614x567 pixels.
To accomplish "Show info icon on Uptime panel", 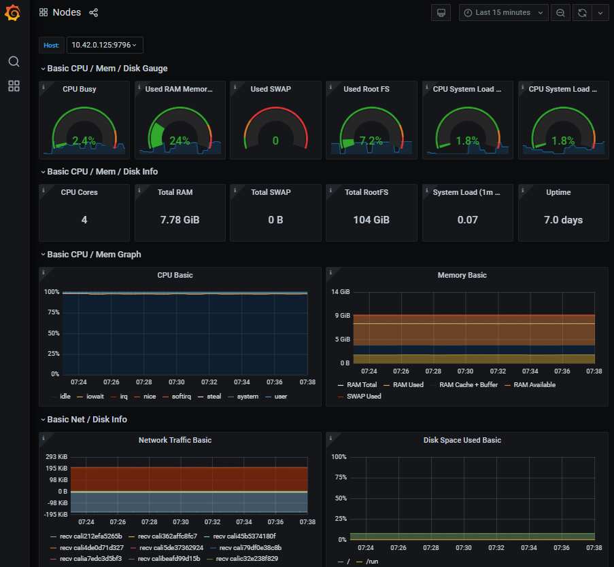I will coord(522,190).
